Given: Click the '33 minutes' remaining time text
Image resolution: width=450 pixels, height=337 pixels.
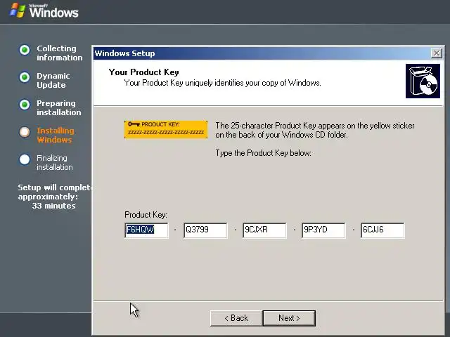Looking at the screenshot, I should click(x=53, y=206).
